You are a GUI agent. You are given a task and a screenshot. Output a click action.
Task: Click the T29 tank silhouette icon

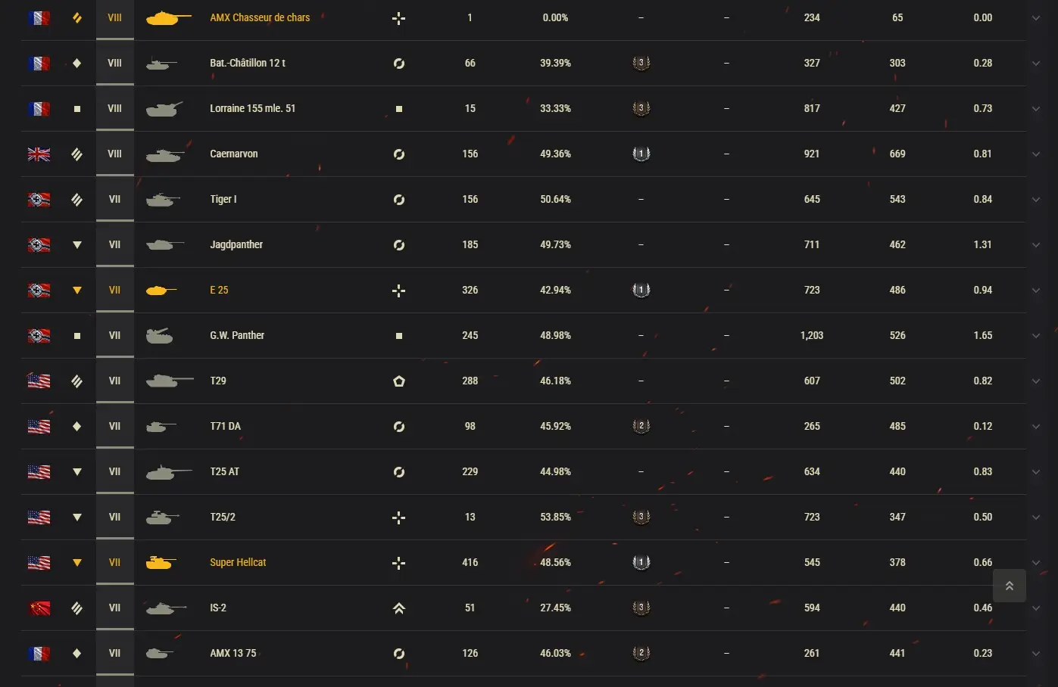tap(169, 381)
